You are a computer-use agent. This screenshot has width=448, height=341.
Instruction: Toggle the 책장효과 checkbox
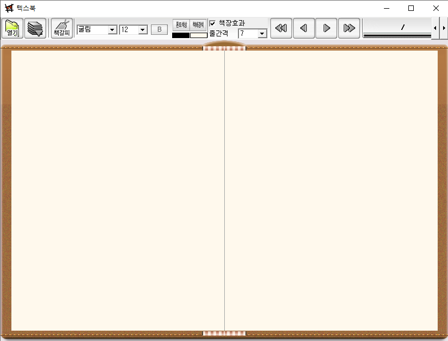[x=212, y=23]
